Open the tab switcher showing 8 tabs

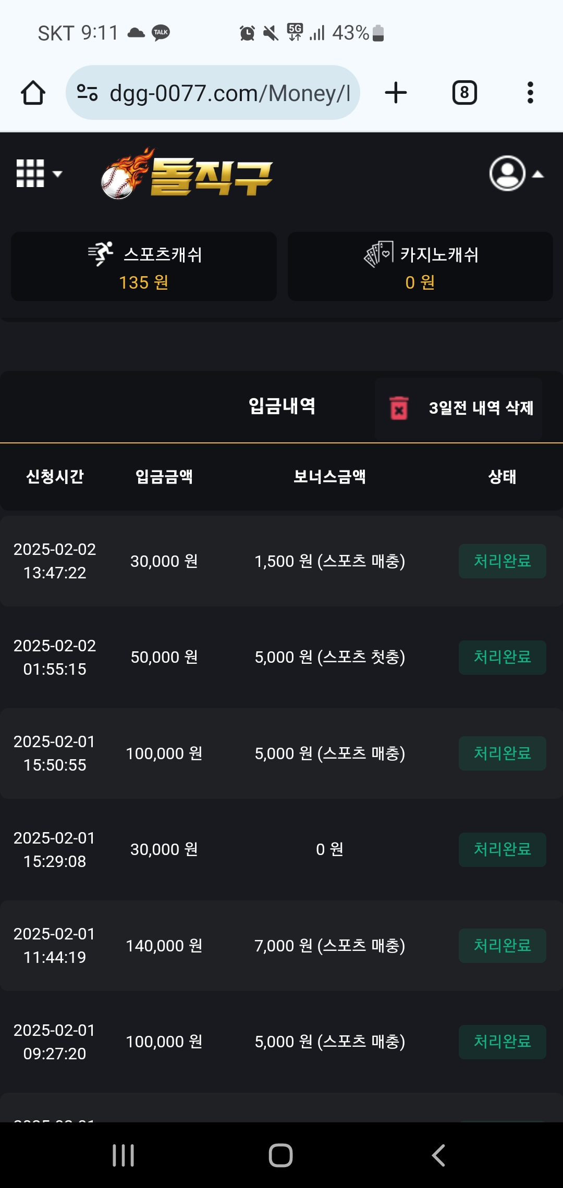[464, 93]
